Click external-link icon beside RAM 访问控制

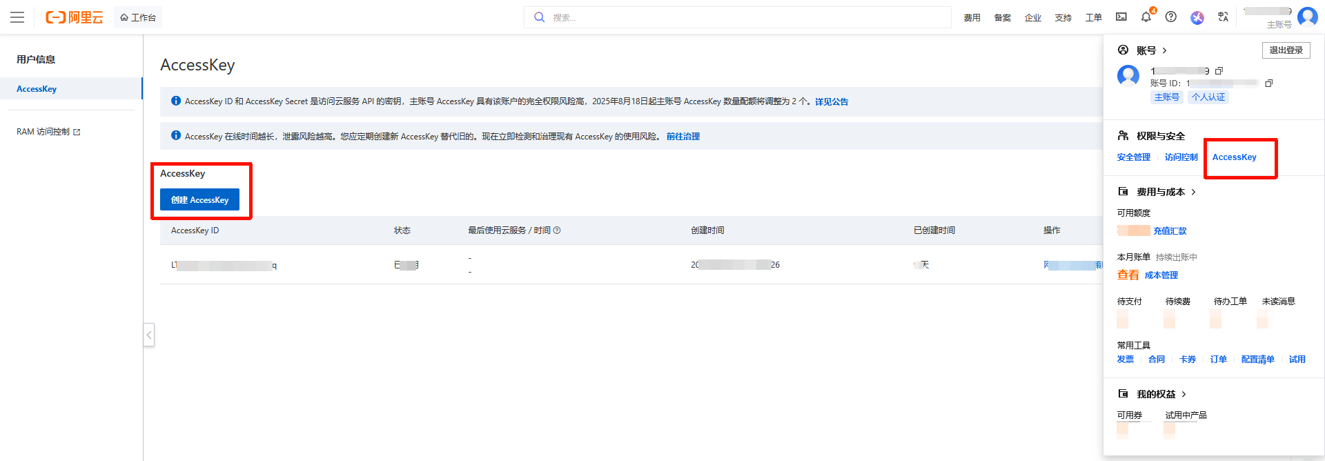tap(77, 132)
